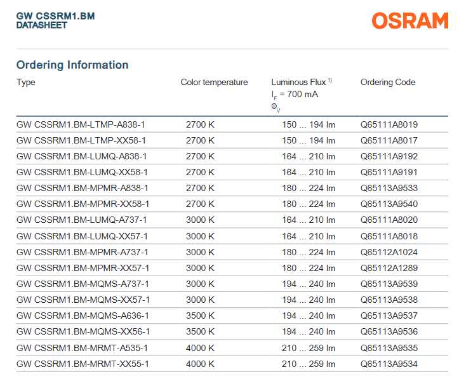Select type GW CSSRM1.BM-MRMT-XX55-1
459x379 pixels.
(x=83, y=364)
